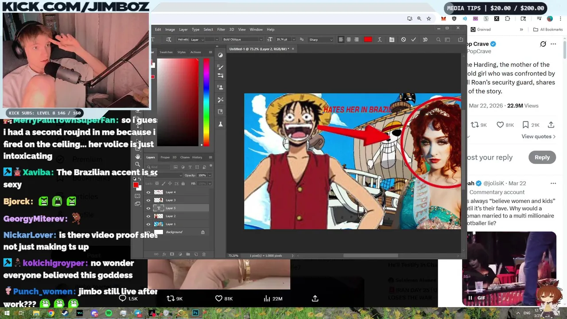Open All Bookmarks folder in Chrome
The height and width of the screenshot is (319, 567).
(548, 30)
